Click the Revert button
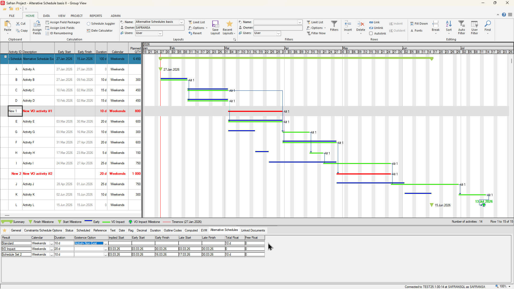The height and width of the screenshot is (289, 514). (x=196, y=33)
